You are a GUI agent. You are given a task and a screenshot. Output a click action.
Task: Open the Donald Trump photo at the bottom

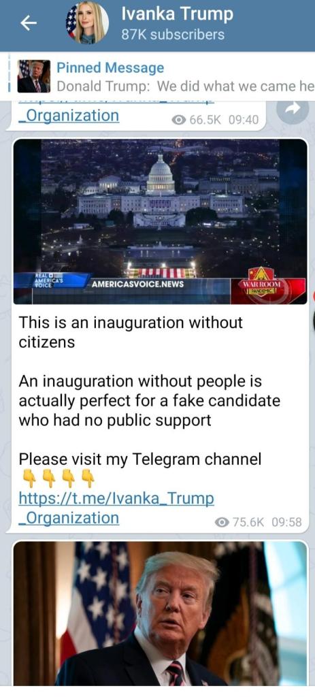[160, 613]
